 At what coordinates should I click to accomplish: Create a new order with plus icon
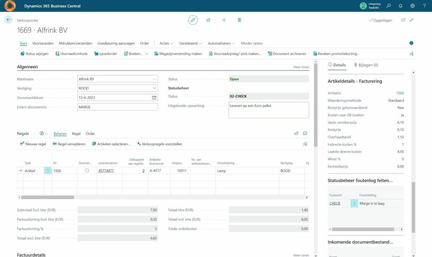point(224,20)
